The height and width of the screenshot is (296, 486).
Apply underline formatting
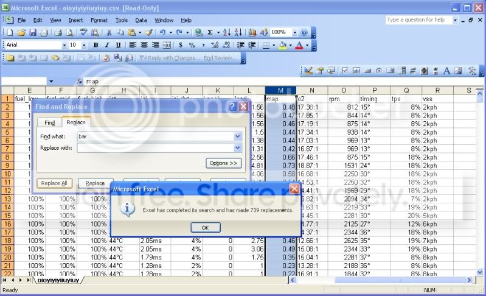[118, 45]
